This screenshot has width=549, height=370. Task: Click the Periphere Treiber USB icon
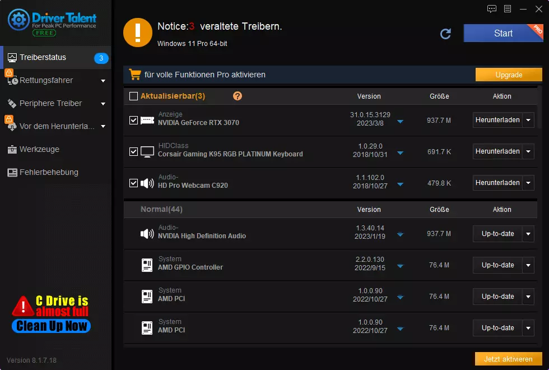pos(12,103)
